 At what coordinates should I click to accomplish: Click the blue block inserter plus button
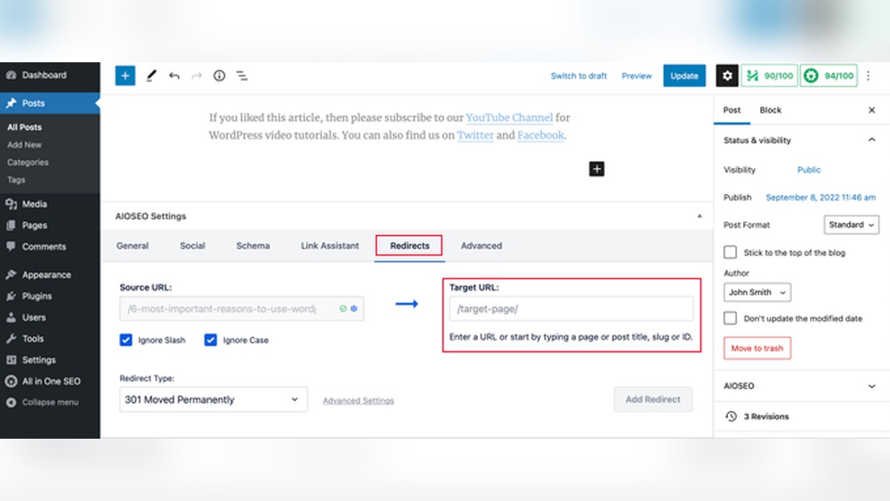(125, 76)
